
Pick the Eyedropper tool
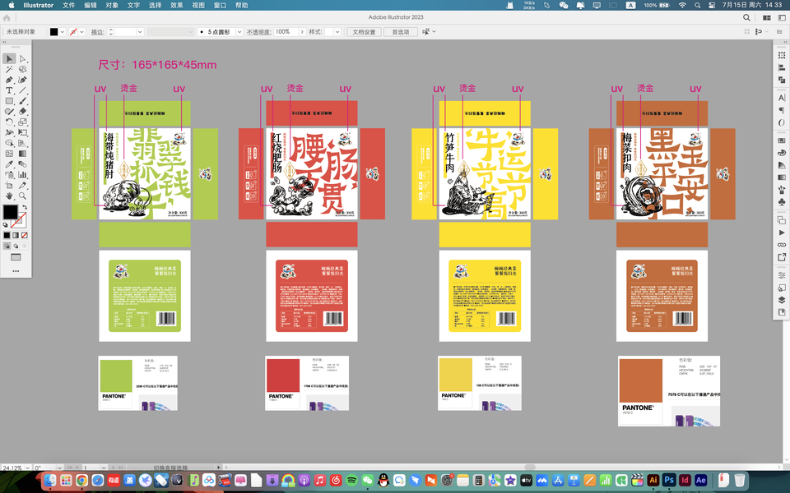[9, 164]
